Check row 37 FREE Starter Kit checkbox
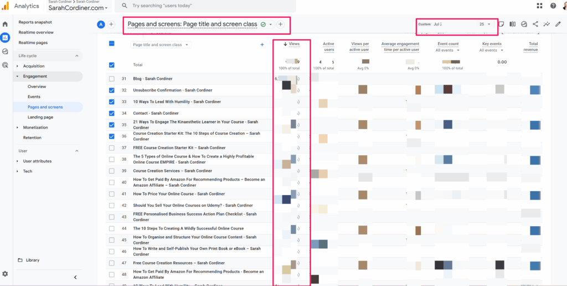The image size is (567, 286). [112, 147]
